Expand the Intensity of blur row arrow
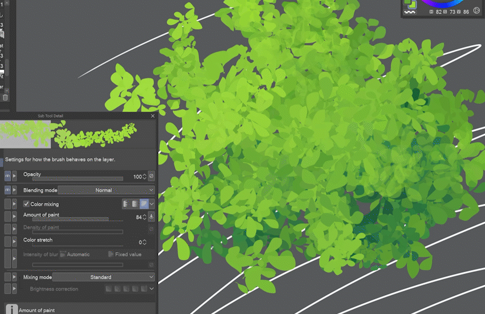This screenshot has height=314, width=485. tap(14, 258)
